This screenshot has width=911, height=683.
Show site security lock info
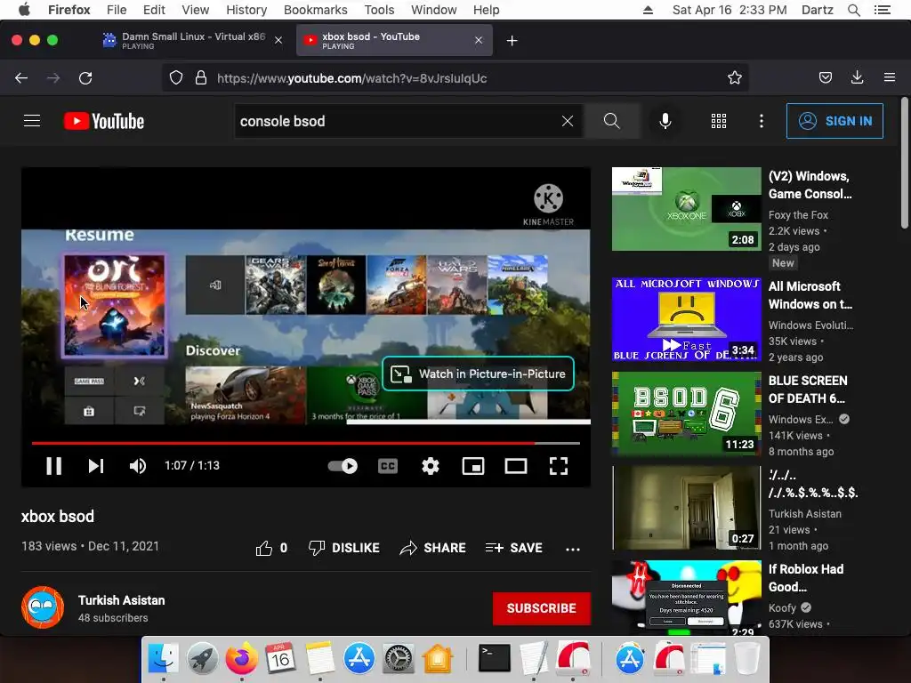(x=201, y=78)
